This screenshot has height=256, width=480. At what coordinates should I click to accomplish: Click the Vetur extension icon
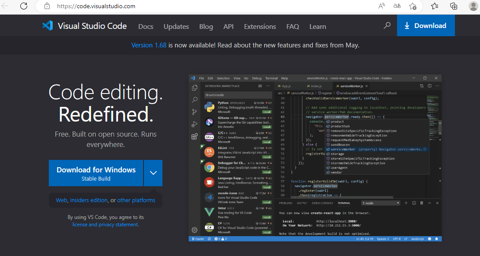pyautogui.click(x=209, y=212)
